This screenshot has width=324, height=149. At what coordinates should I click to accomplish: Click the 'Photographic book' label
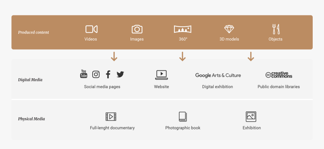pyautogui.click(x=183, y=128)
